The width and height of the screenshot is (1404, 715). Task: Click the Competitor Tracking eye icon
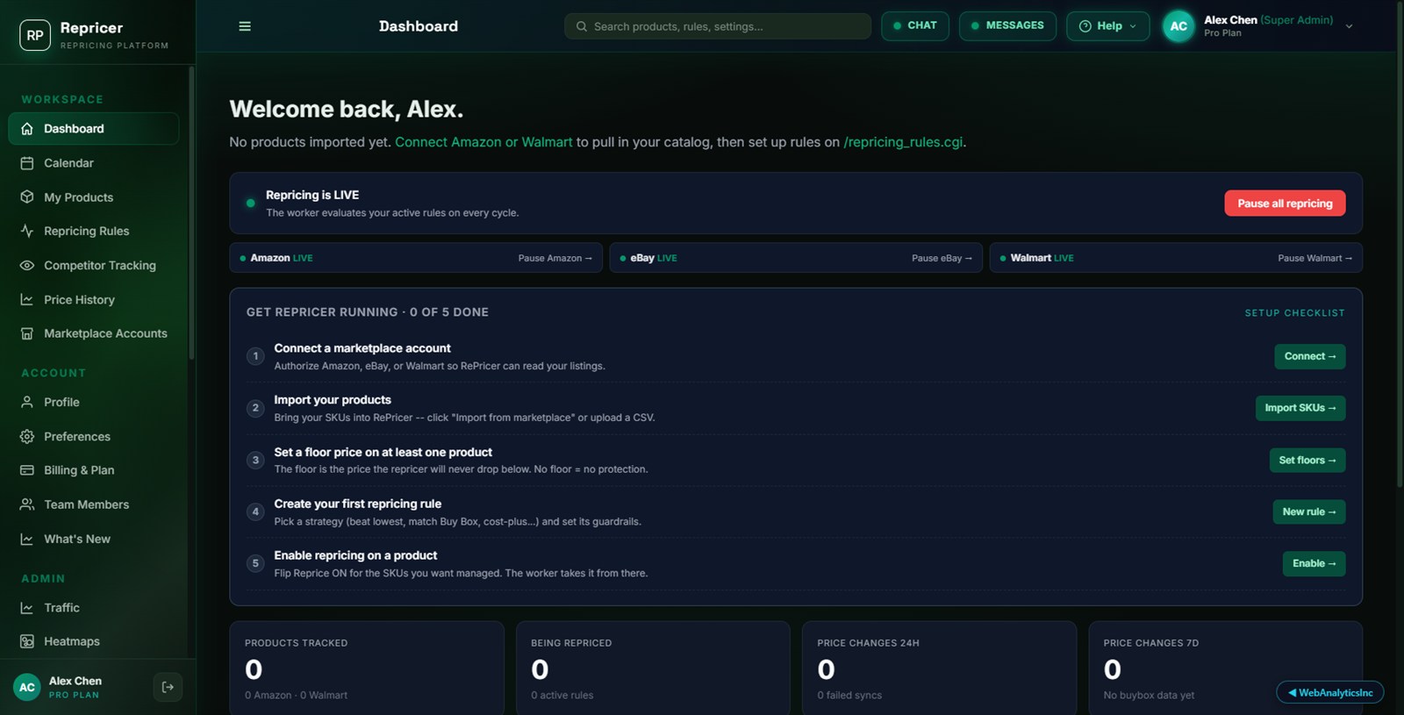click(x=27, y=265)
